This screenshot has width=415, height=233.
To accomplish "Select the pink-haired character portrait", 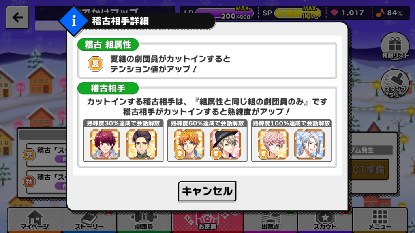I will [x=273, y=144].
